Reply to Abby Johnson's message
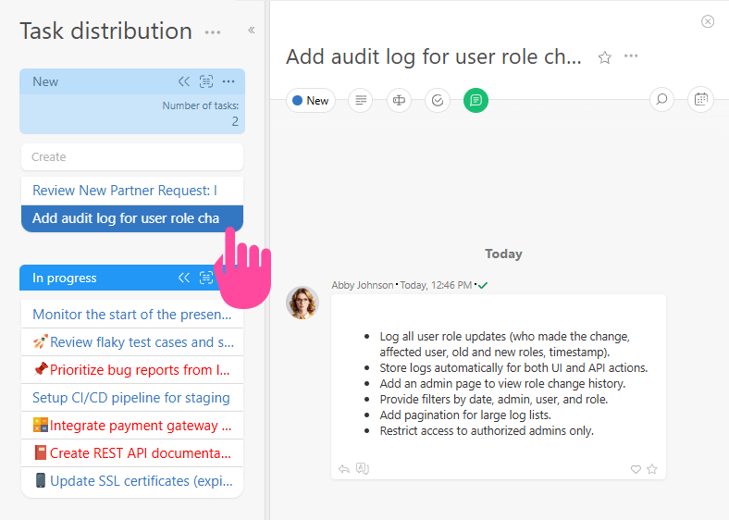The height and width of the screenshot is (520, 729). tap(344, 469)
